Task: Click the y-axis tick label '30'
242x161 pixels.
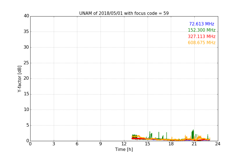Action: [26, 47]
